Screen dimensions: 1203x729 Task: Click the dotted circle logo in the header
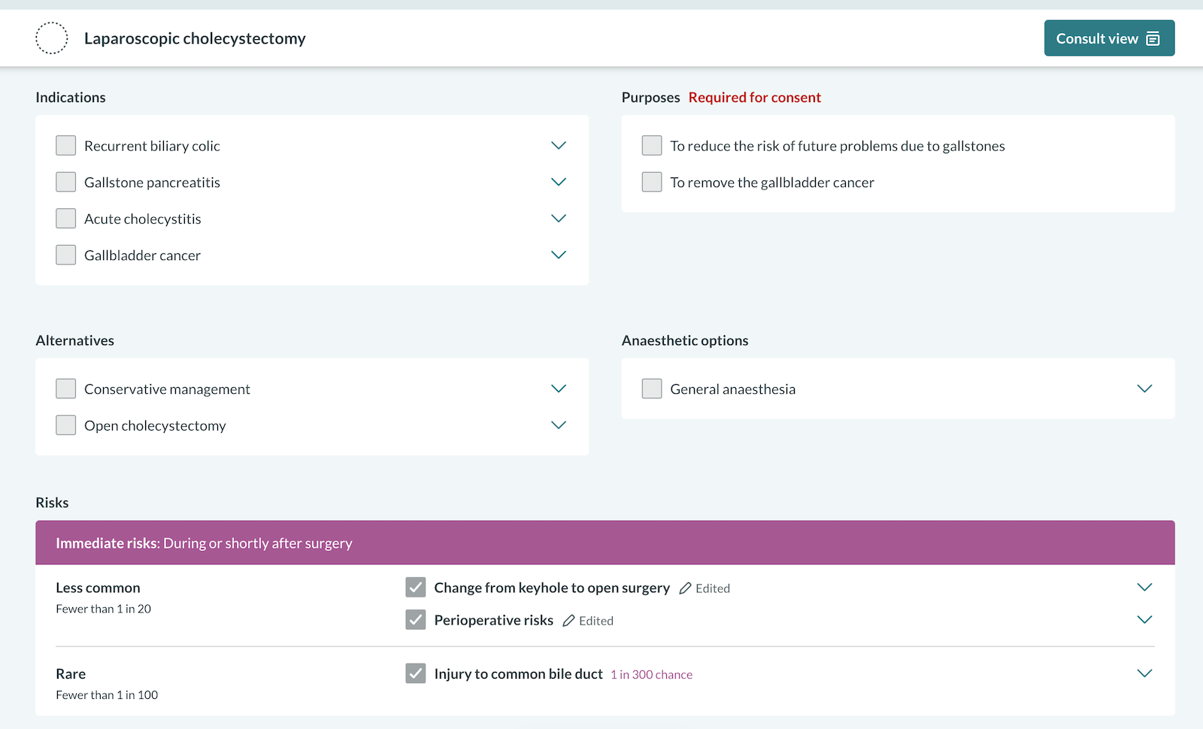[x=51, y=38]
